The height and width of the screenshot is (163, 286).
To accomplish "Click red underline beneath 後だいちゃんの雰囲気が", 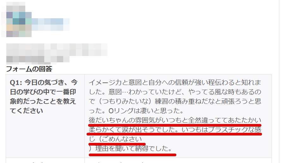I will click(175, 125).
